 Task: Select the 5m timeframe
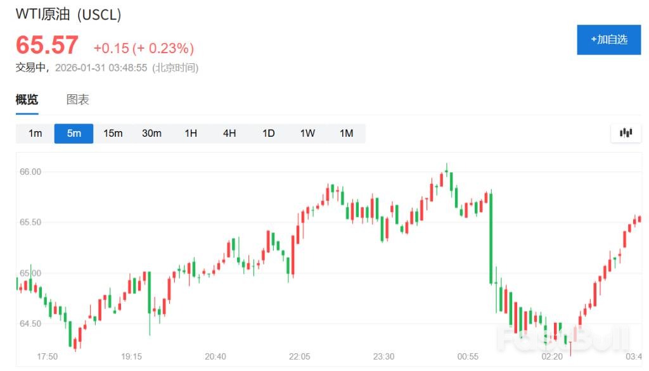[74, 133]
